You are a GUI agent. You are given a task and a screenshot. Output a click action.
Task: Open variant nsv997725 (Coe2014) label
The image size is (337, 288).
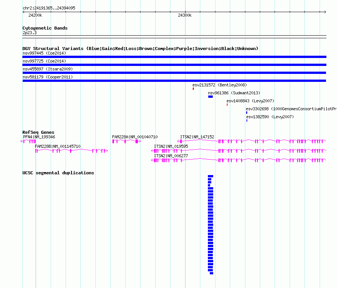44,61
